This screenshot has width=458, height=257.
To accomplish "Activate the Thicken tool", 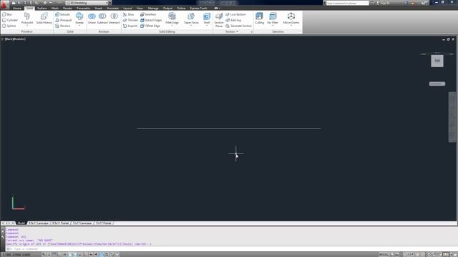I will pos(130,20).
